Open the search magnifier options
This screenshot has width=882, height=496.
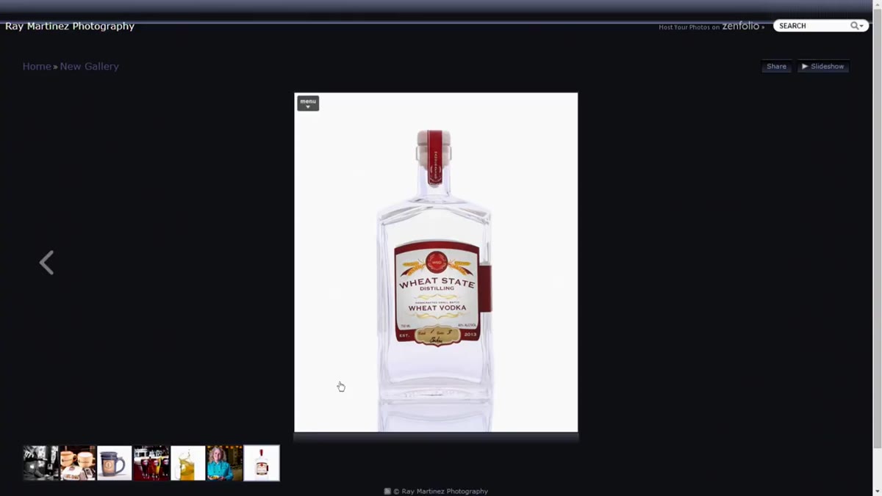(x=857, y=26)
